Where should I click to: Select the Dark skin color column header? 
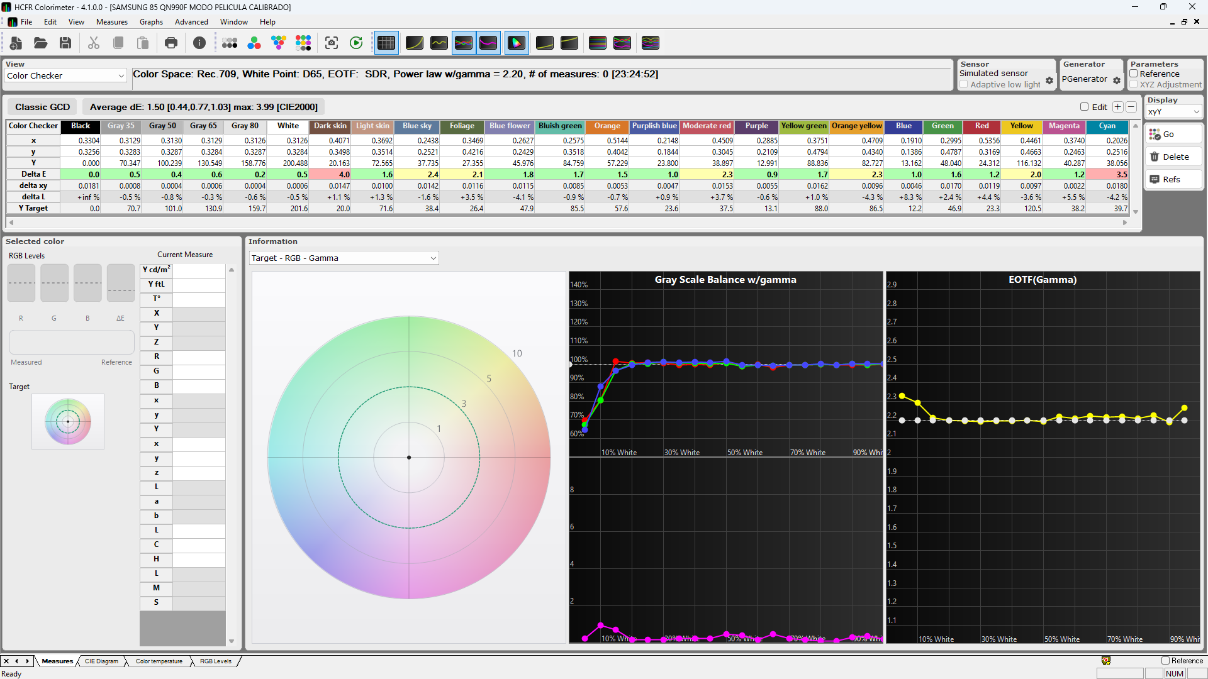tap(330, 126)
